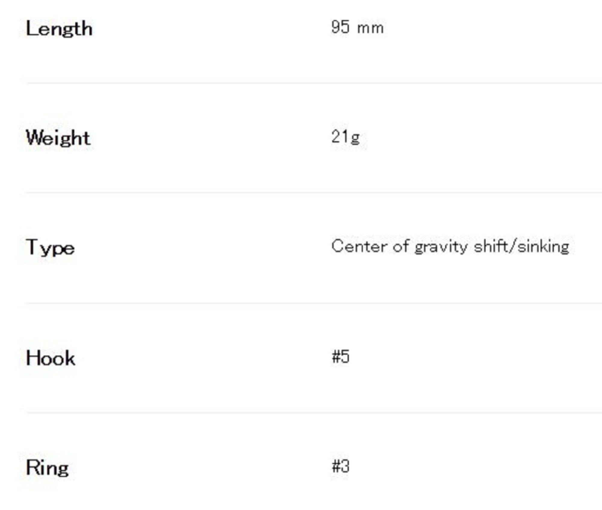
Task: Select the 95 mm length value
Action: (x=357, y=27)
